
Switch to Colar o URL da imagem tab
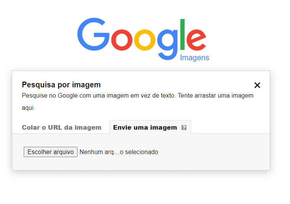(62, 127)
